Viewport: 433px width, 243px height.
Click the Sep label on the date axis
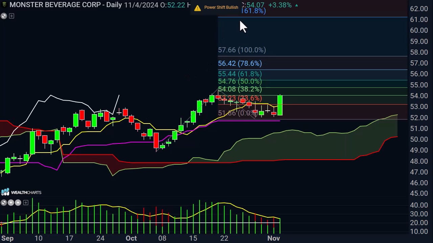[7, 238]
